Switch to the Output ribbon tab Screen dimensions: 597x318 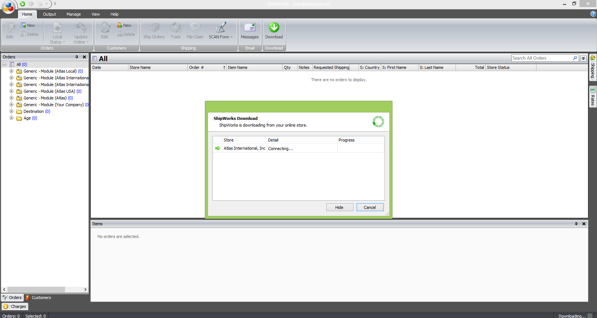[49, 14]
